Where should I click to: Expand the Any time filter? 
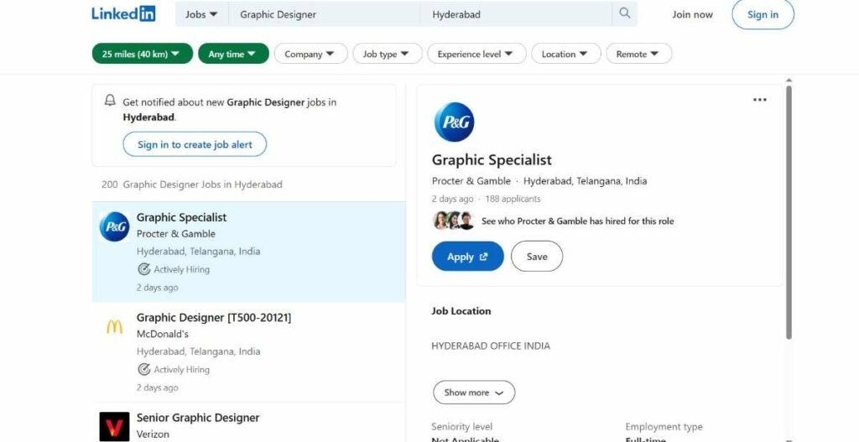point(233,54)
